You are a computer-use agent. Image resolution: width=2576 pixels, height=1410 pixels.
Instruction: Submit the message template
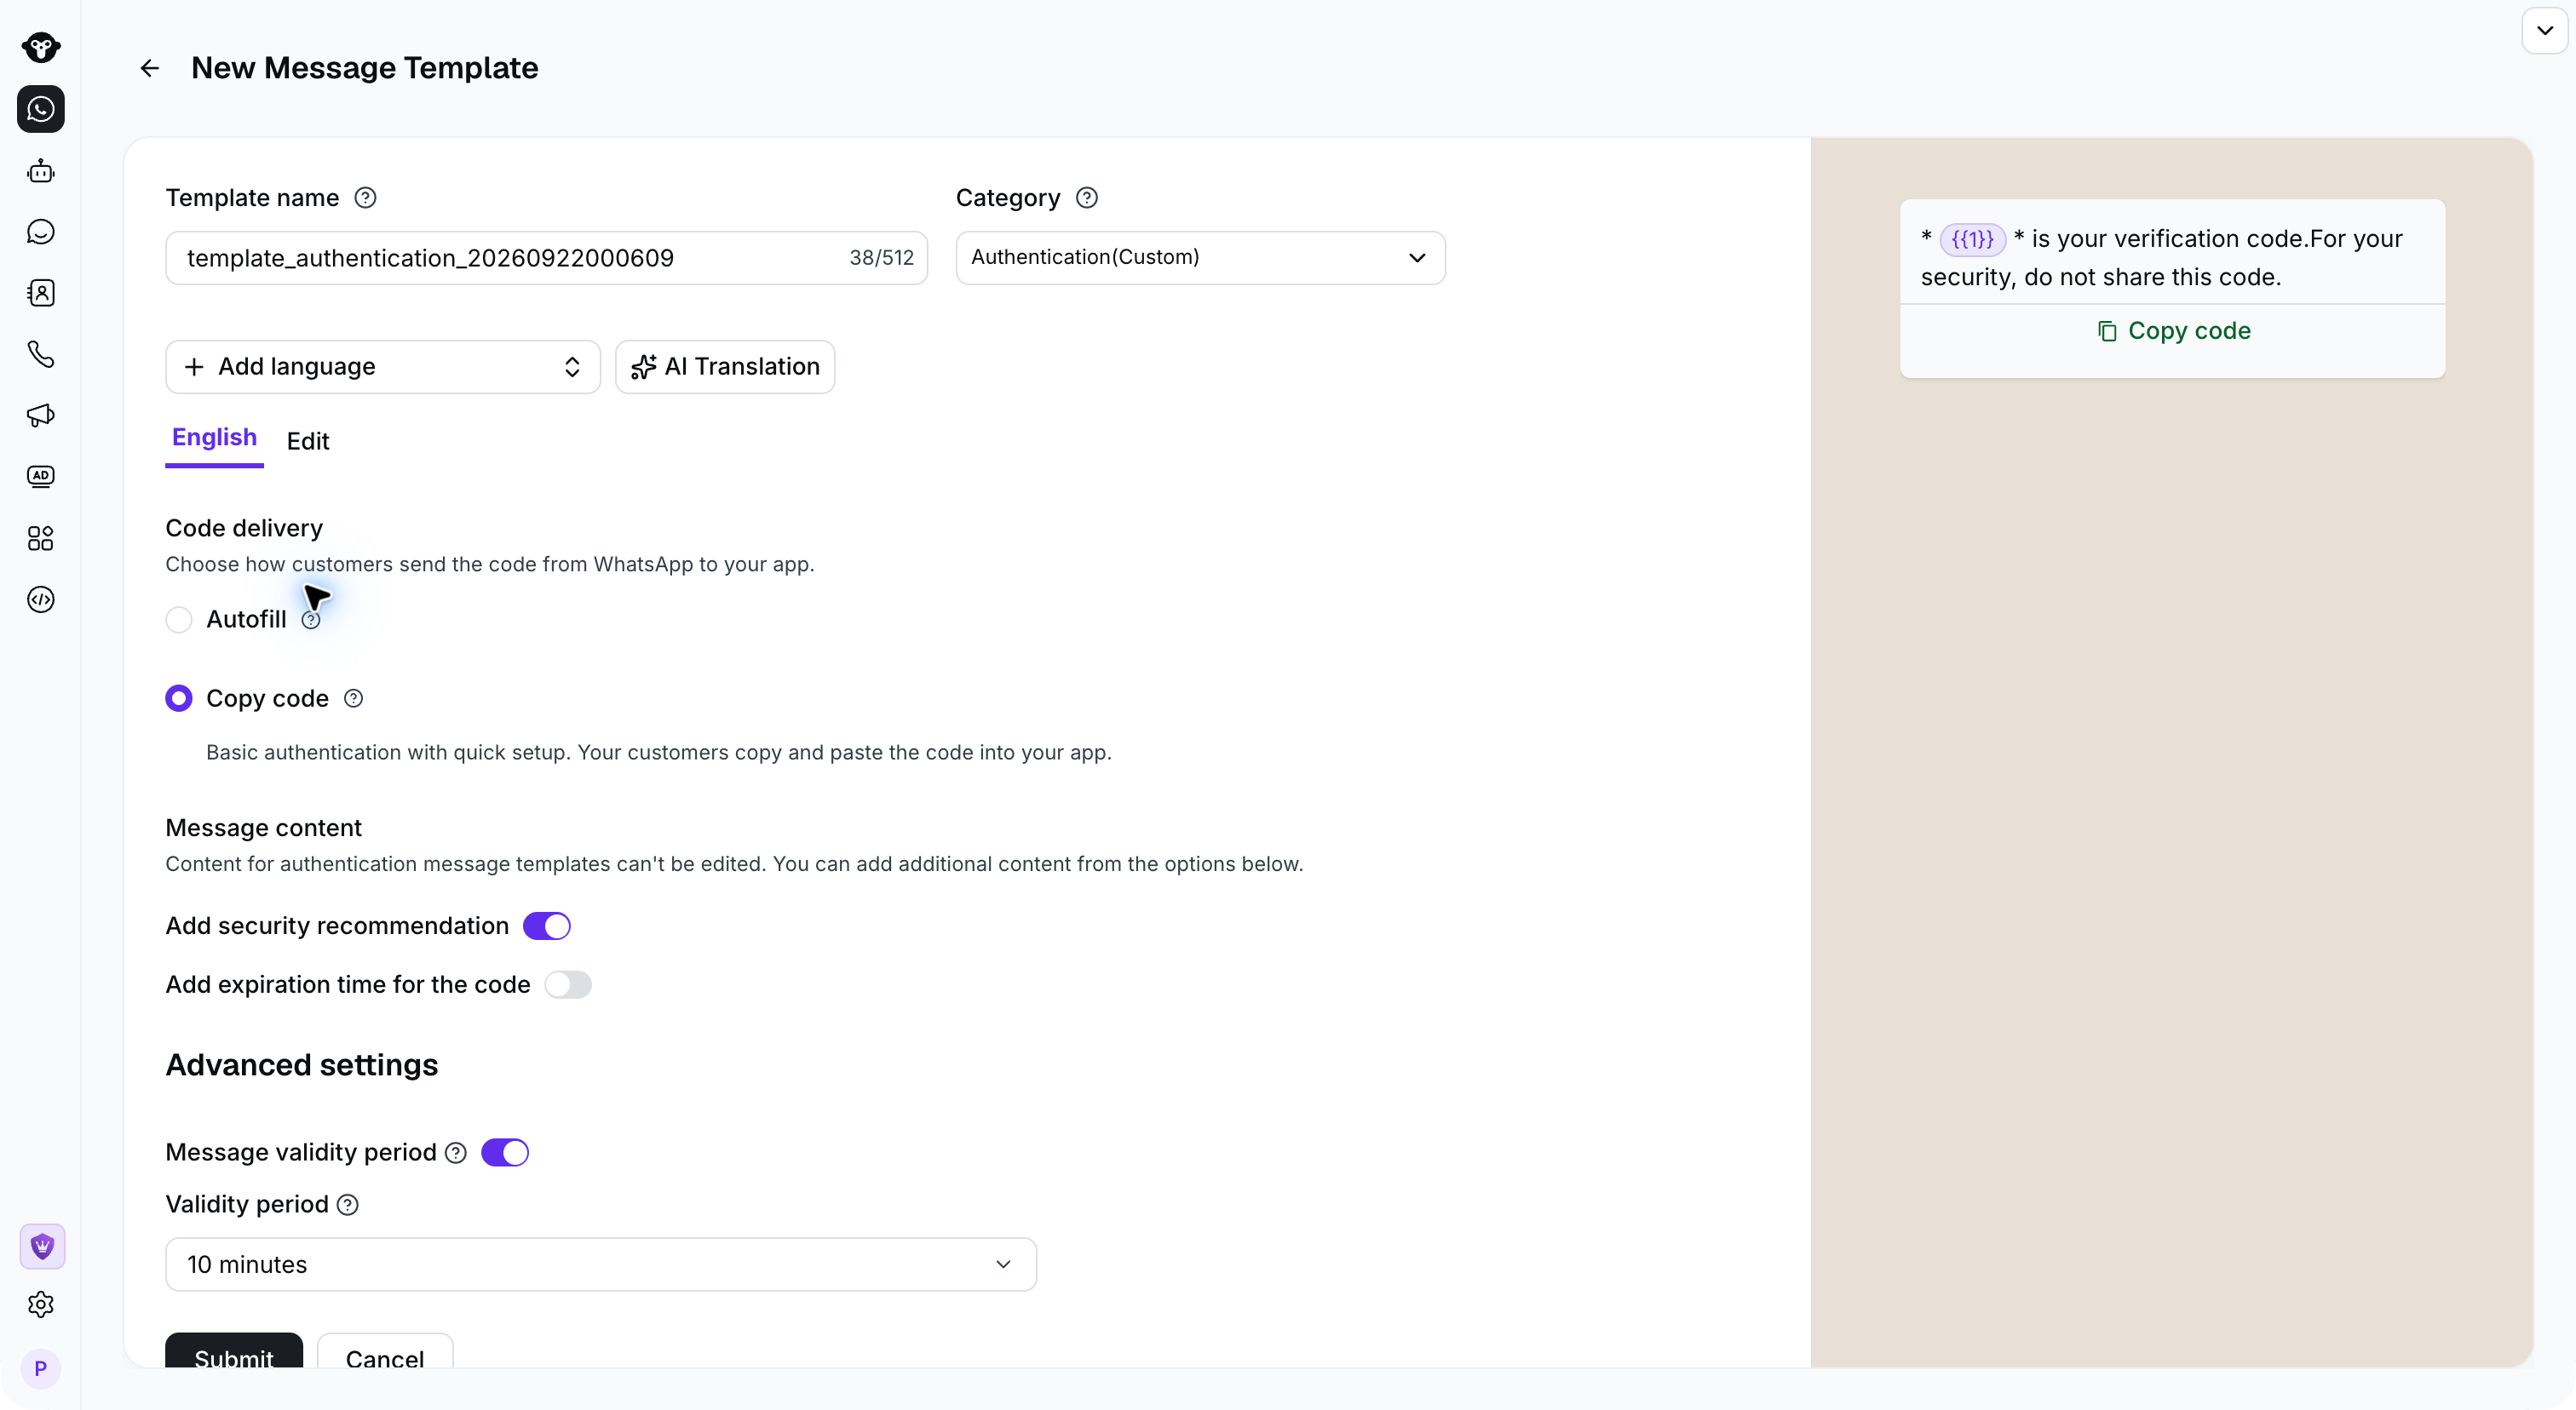234,1351
